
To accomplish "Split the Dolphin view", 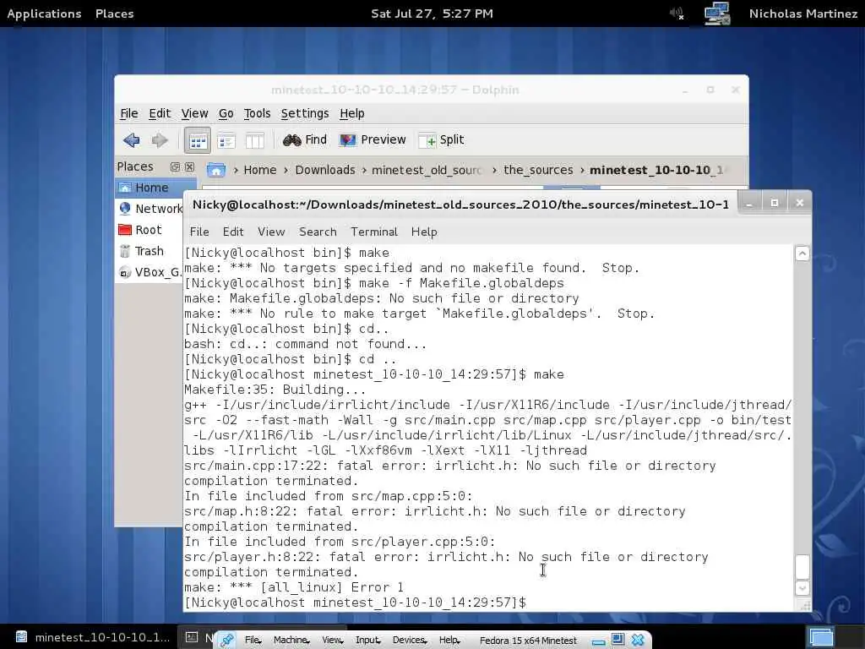I will pos(441,140).
